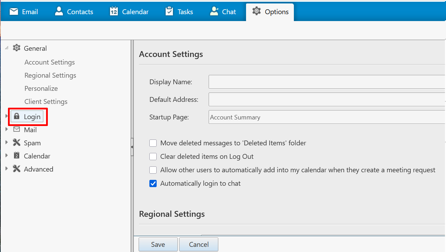Click the Mail envelope icon in tree
Screen dimensions: 446x252
[17, 129]
